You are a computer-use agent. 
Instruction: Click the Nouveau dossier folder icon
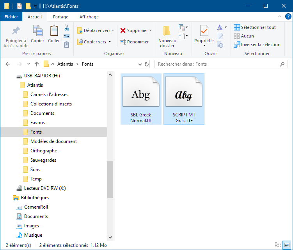click(167, 31)
